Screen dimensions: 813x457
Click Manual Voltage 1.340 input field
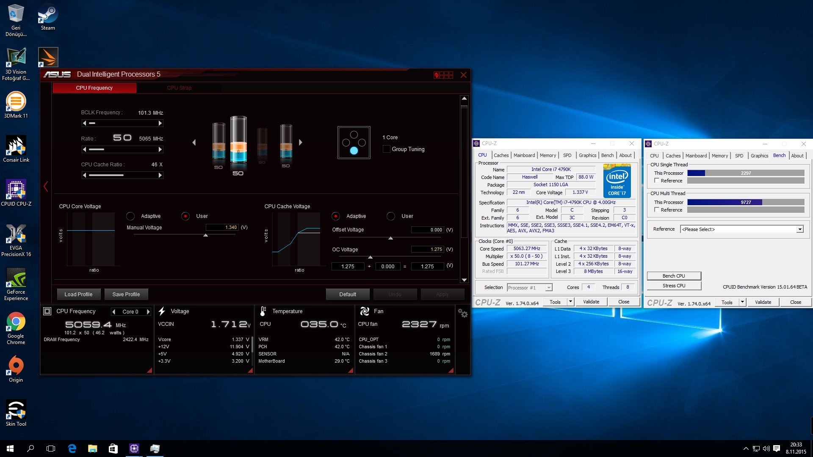[x=222, y=228]
